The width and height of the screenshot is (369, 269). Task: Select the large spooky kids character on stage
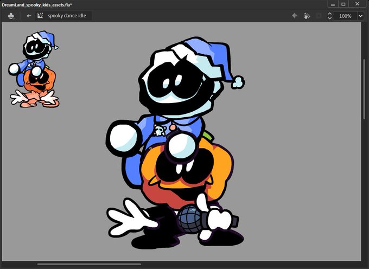coord(175,143)
